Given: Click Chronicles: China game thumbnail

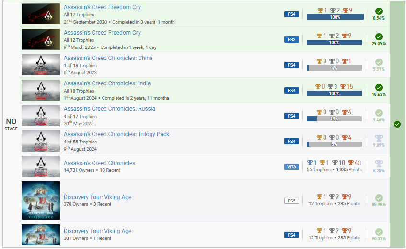Looking at the screenshot, I should [41, 65].
